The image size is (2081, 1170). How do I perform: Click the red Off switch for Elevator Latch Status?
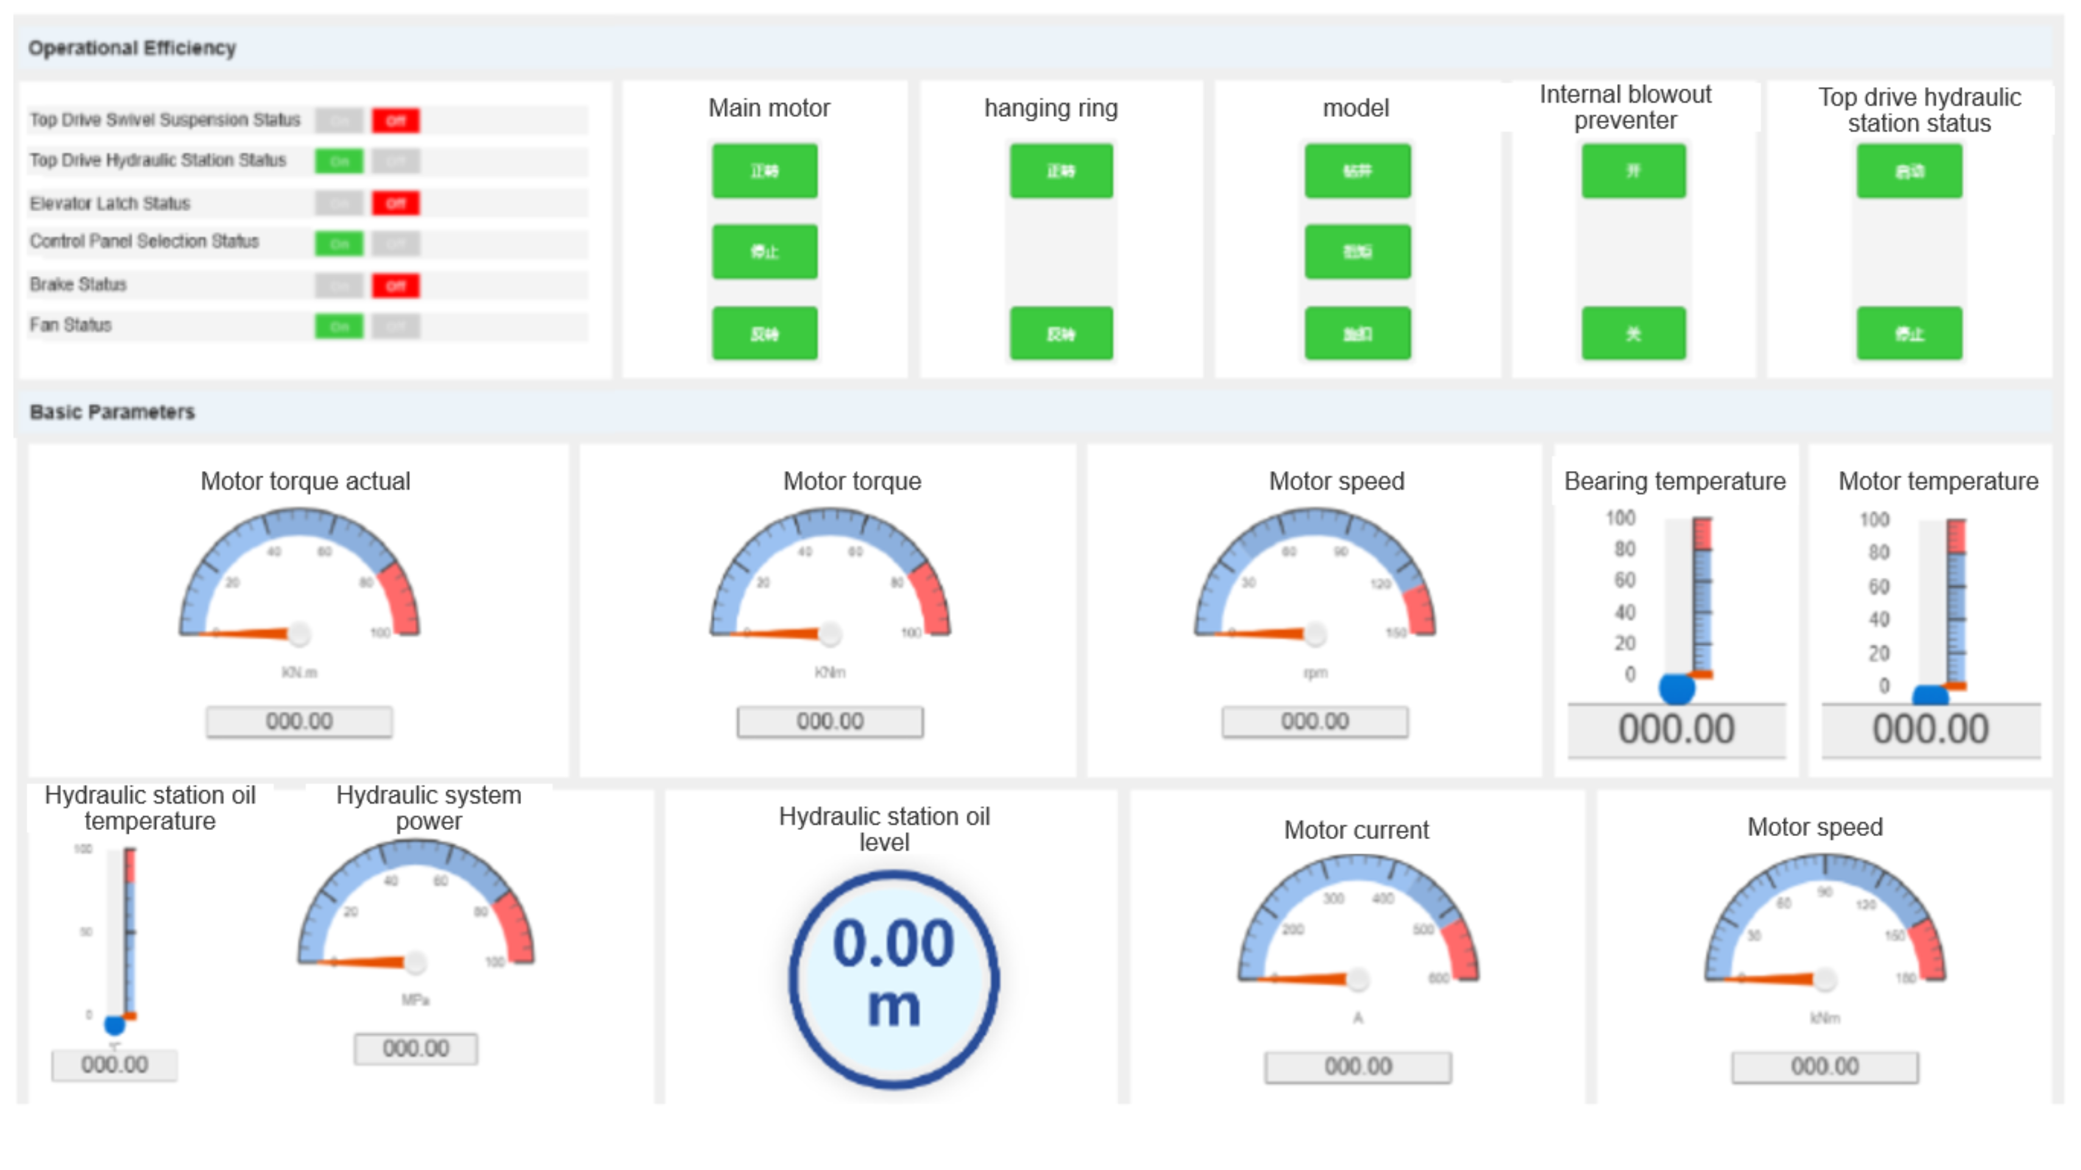coord(395,203)
